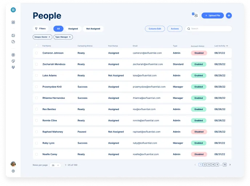Go to next page using right arrow
Image resolution: width=250 pixels, height=186 pixels.
[230, 165]
